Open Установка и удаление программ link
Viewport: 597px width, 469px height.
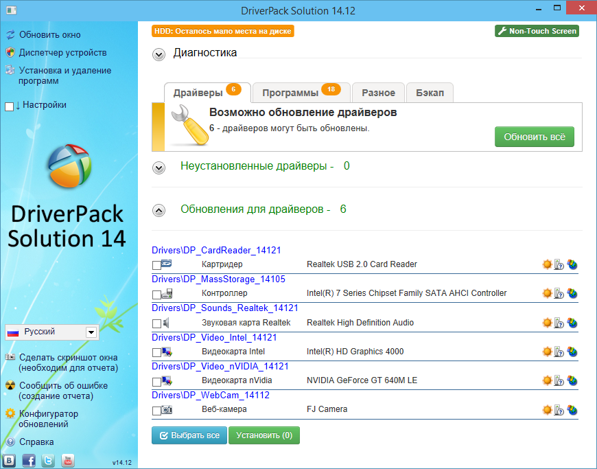(65, 76)
